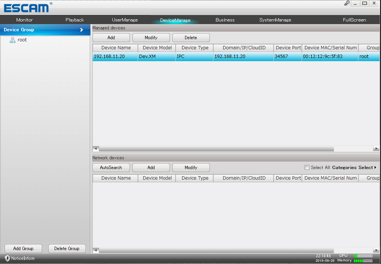Go to the SystemManage tab
The width and height of the screenshot is (381, 264).
tap(275, 20)
